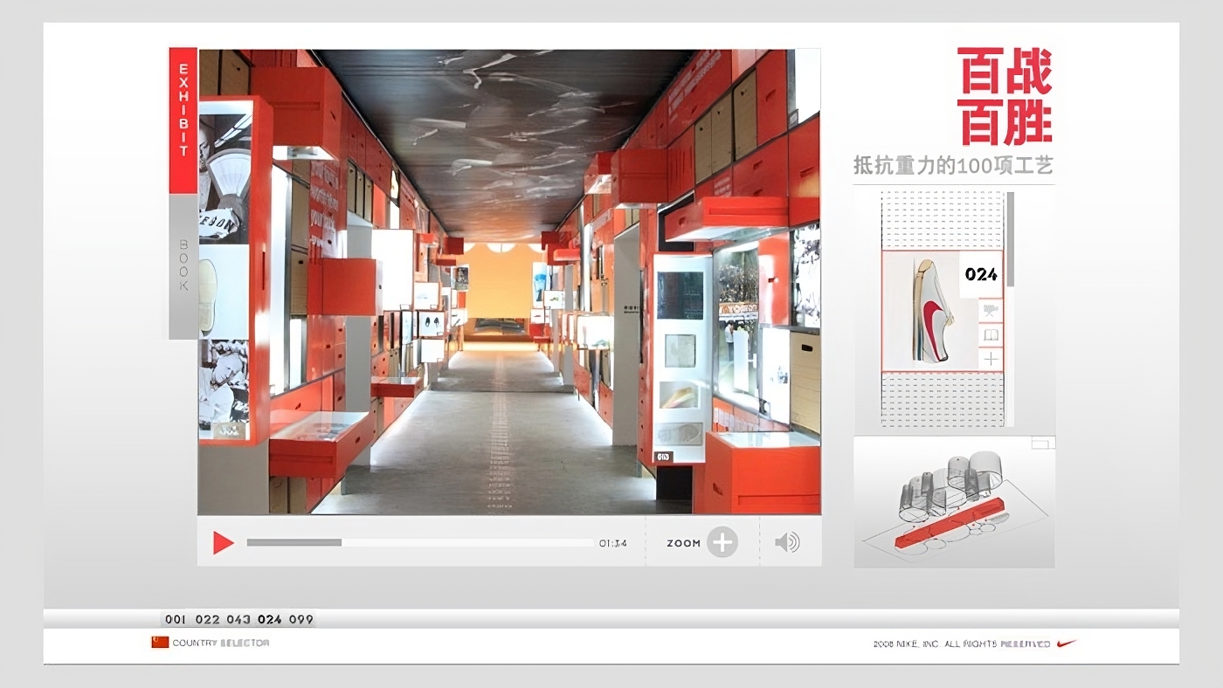
Task: Toggle zoom mode for the video
Action: (x=722, y=541)
